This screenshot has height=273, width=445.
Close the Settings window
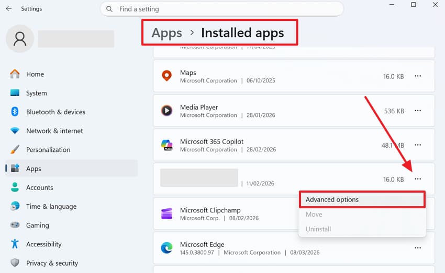(435, 5)
